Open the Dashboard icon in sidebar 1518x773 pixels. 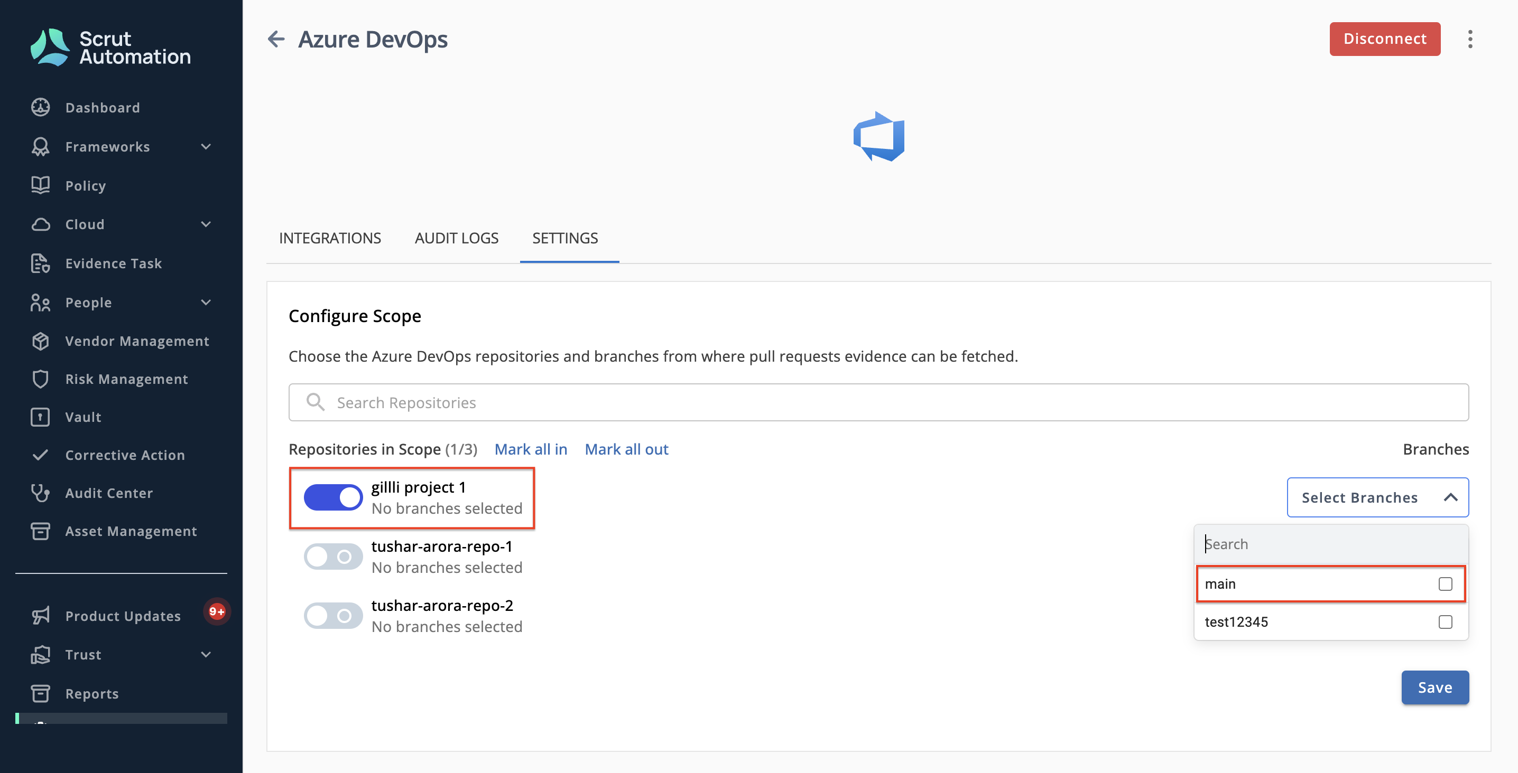(x=40, y=107)
